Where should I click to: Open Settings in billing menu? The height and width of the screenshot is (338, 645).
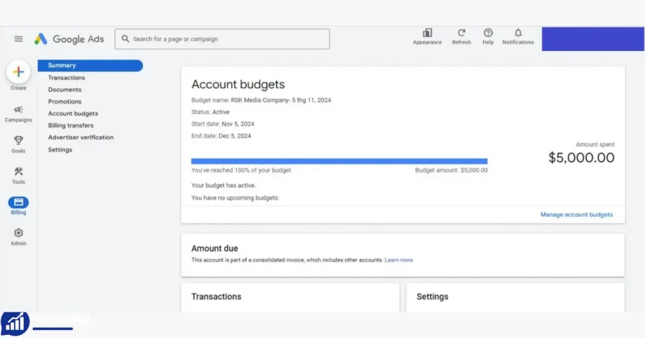60,150
